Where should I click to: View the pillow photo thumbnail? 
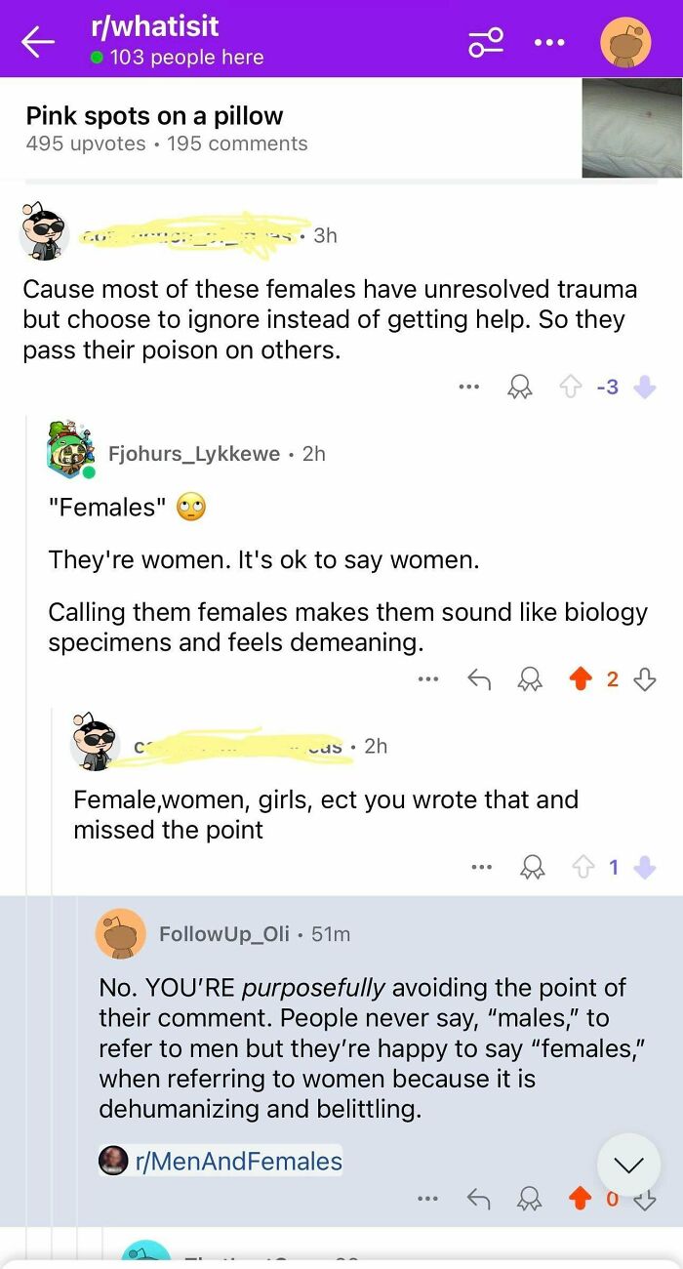(x=630, y=128)
